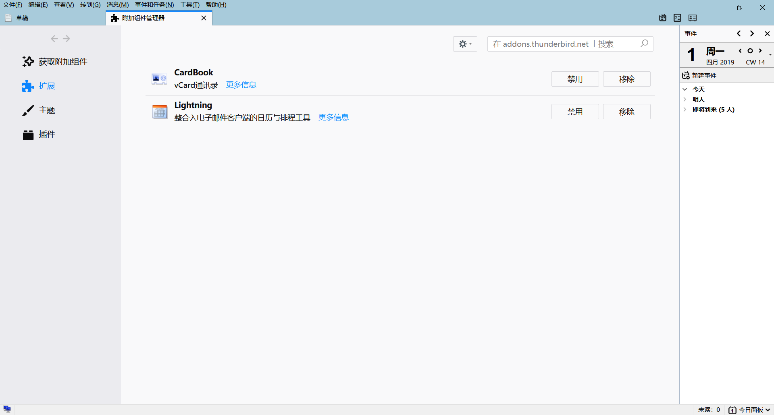Show next item in 事件 pane header
Image resolution: width=774 pixels, height=415 pixels.
[752, 33]
